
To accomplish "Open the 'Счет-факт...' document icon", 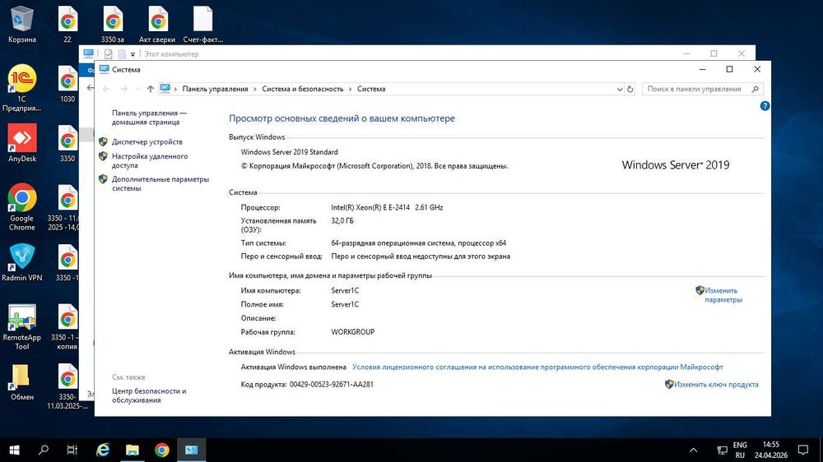I will point(202,24).
